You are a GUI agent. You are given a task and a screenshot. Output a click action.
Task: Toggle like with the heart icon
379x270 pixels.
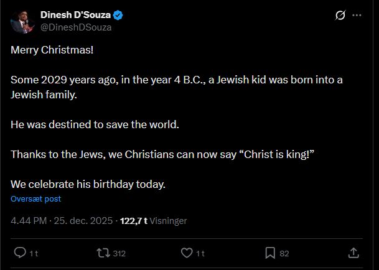[x=186, y=253]
